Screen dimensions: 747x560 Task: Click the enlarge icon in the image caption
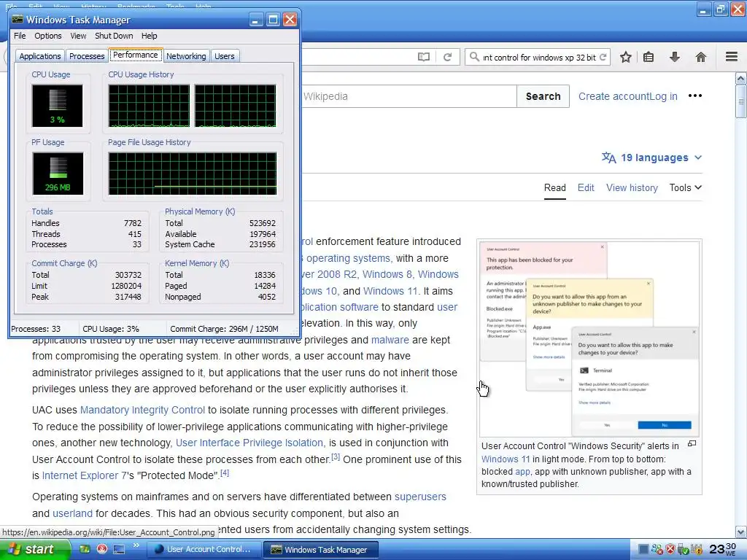[692, 444]
